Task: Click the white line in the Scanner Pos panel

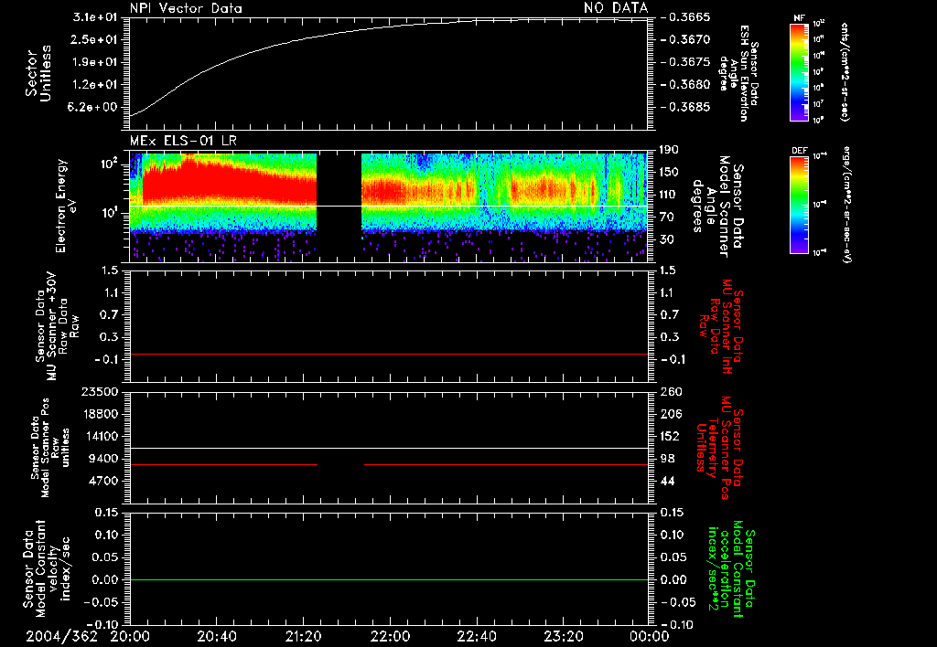Action: [388, 448]
